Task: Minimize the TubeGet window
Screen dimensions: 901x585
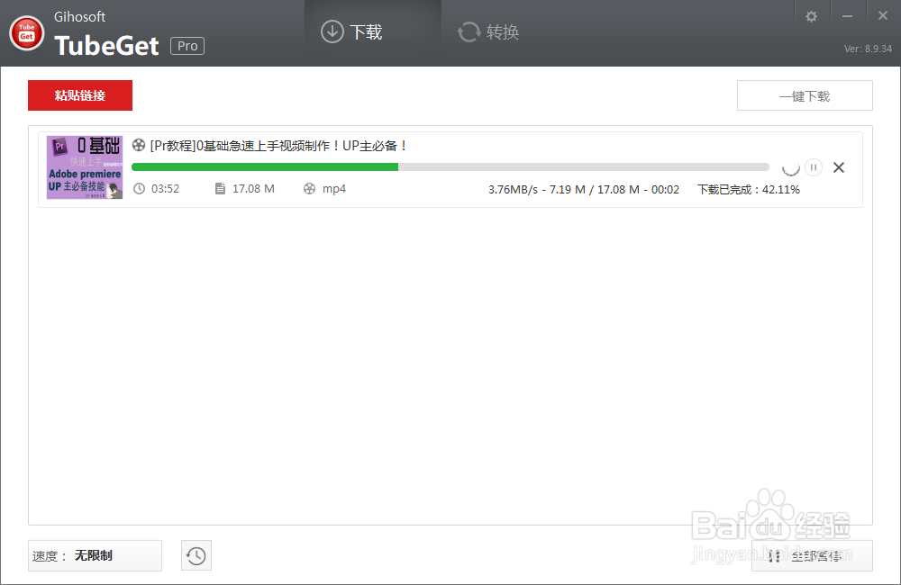Action: point(847,16)
